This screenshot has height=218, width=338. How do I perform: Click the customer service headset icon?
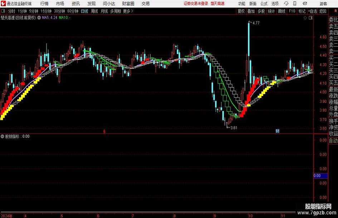tap(286, 4)
